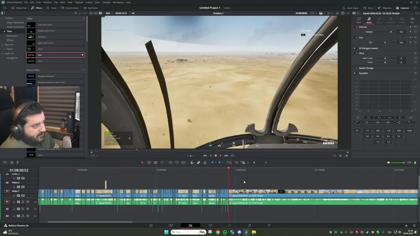
Task: Search effects with magnifier icon
Action: click(75, 13)
